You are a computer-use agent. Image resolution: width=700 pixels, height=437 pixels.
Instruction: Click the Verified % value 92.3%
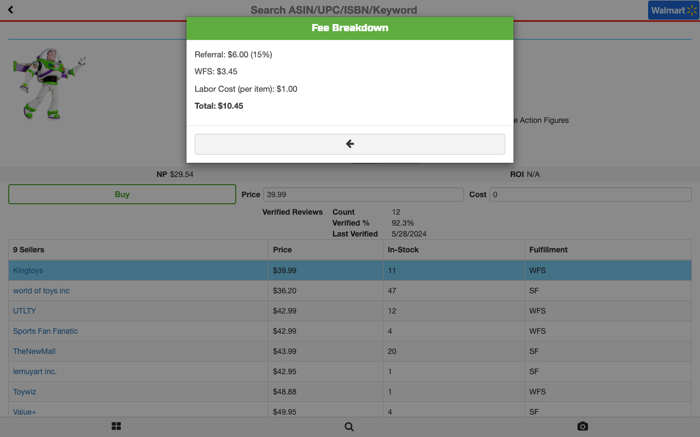pyautogui.click(x=403, y=223)
